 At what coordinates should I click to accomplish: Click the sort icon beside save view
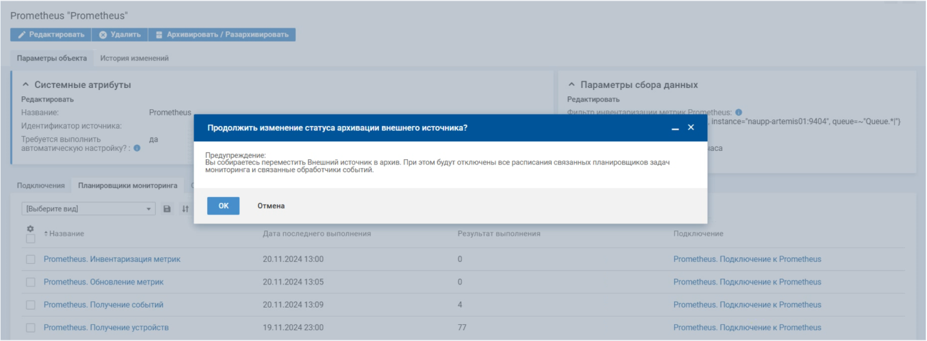pos(185,209)
